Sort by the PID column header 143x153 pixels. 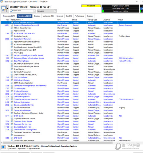(x=7, y=20)
